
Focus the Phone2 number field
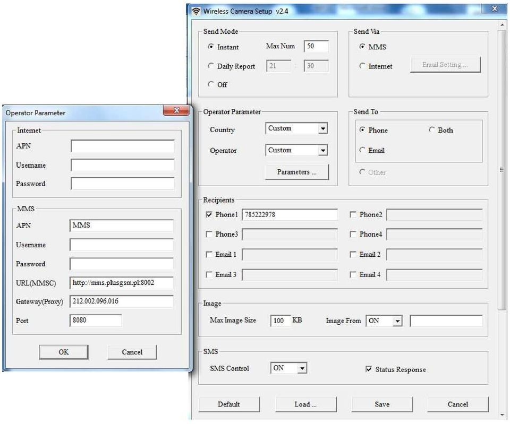coord(435,215)
